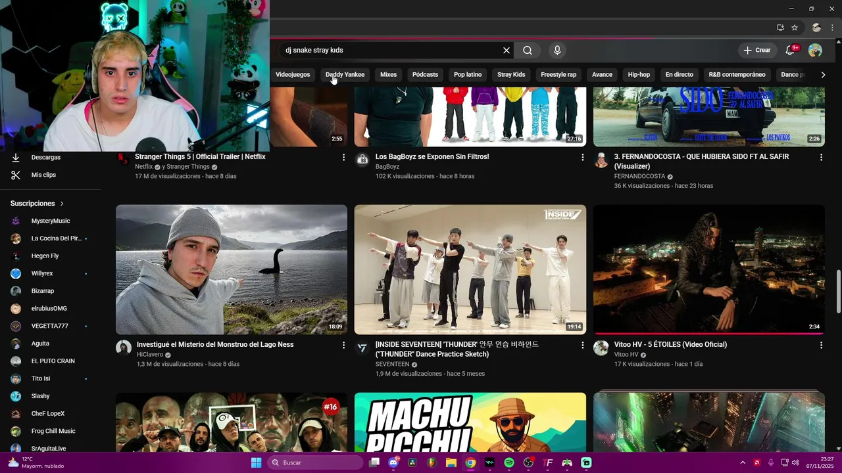Play the SEVENTEEN dance practice thumbnail
The height and width of the screenshot is (473, 842).
(x=470, y=269)
